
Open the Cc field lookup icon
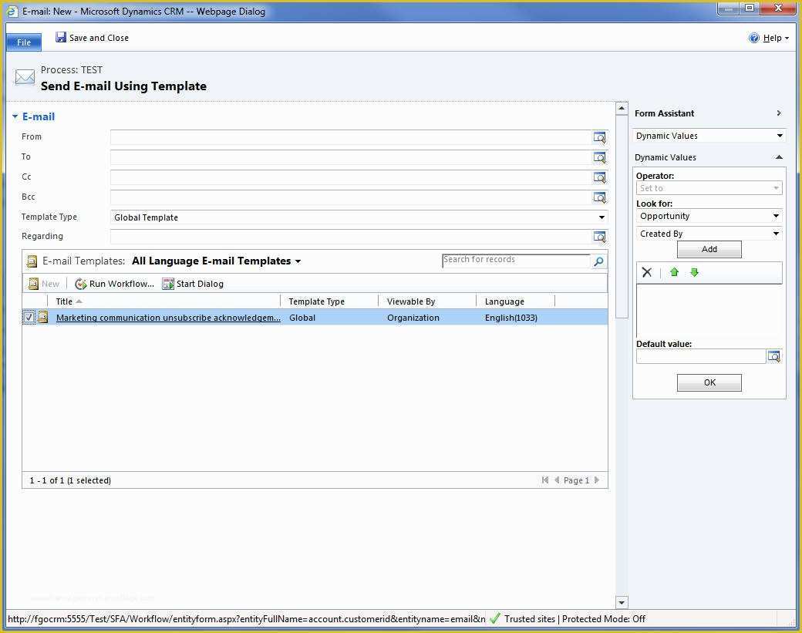tap(599, 177)
